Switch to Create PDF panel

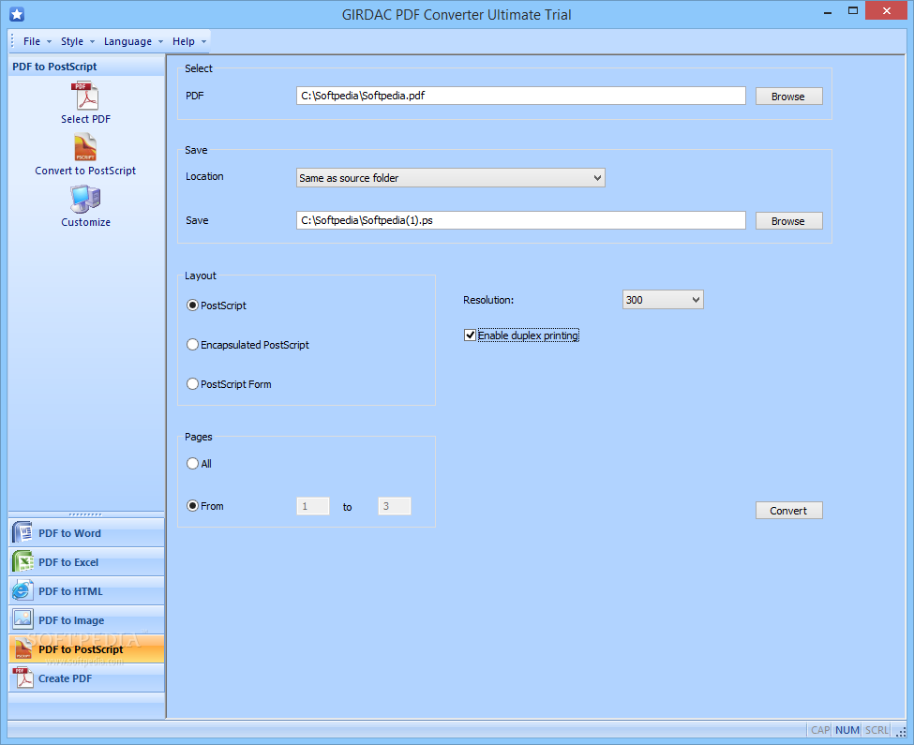tap(86, 678)
